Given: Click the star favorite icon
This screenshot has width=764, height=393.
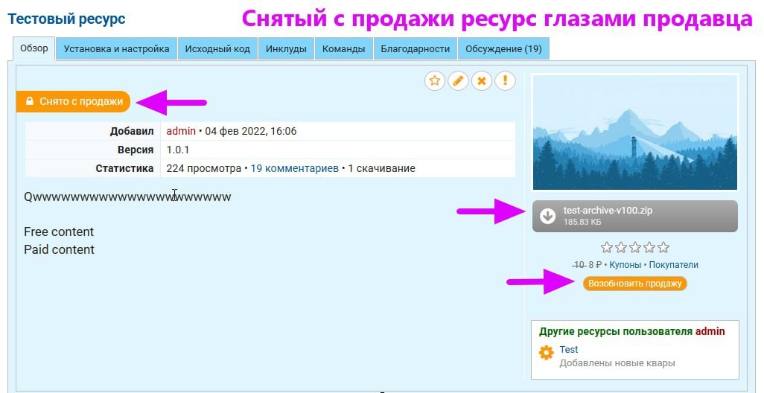Looking at the screenshot, I should click(x=435, y=80).
